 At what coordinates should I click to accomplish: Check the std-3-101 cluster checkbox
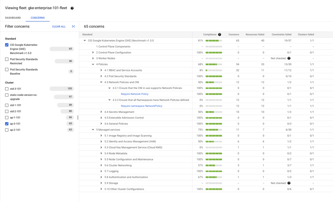(7, 89)
